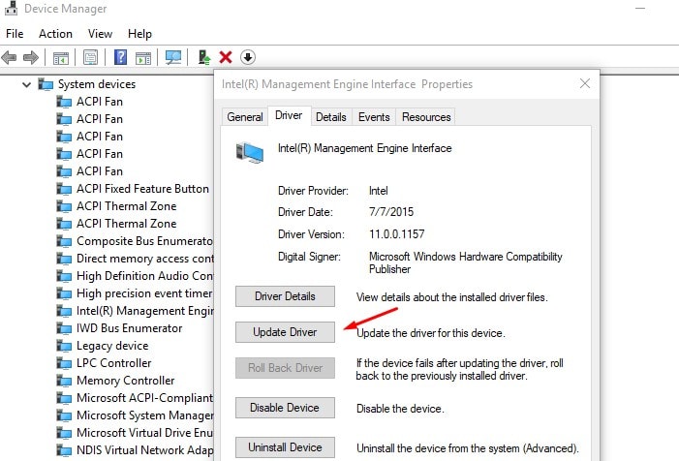Viewport: 679px width, 461px height.
Task: Select Microsoft System Management device entry
Action: tap(145, 415)
